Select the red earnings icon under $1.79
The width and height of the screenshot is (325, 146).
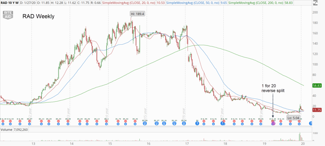point(118,121)
